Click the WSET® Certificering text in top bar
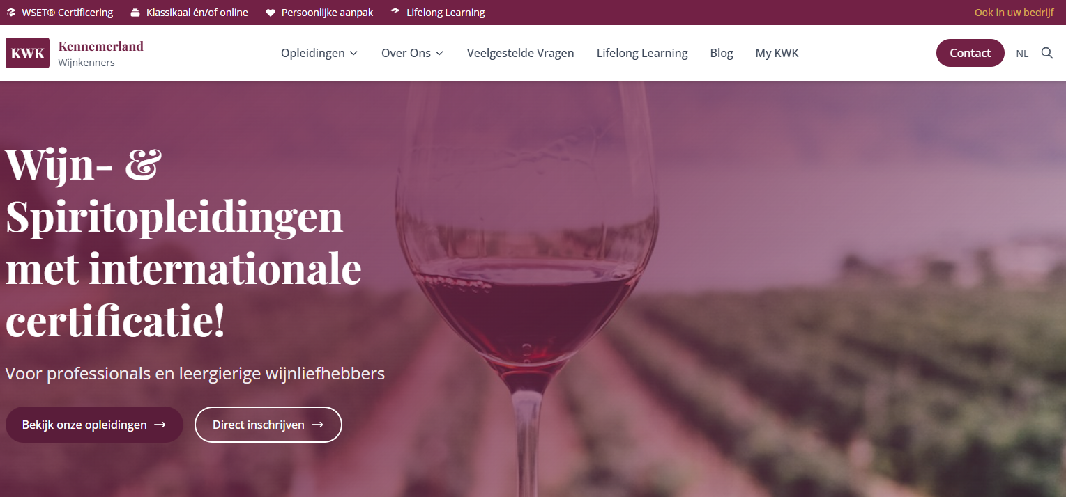Image resolution: width=1066 pixels, height=497 pixels. pyautogui.click(x=68, y=13)
